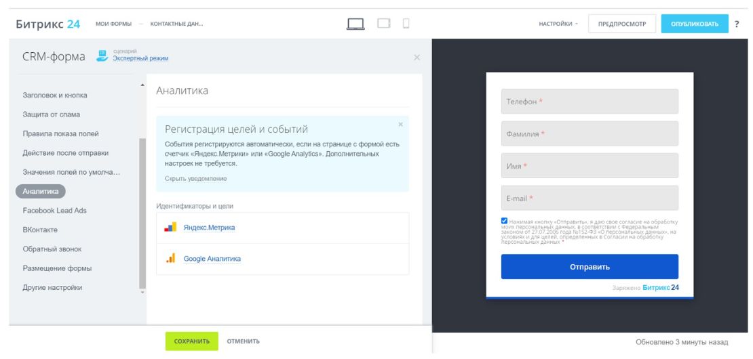Click the Имя input field

pos(590,165)
